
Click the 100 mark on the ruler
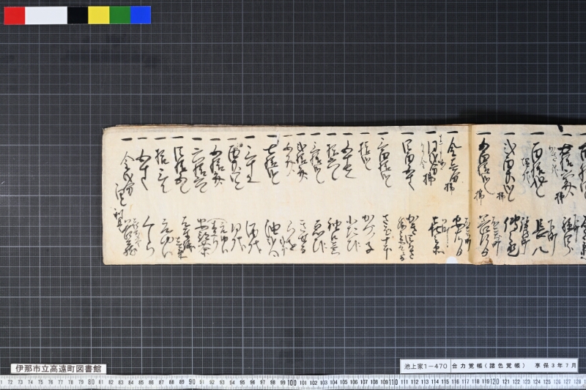click(x=292, y=383)
